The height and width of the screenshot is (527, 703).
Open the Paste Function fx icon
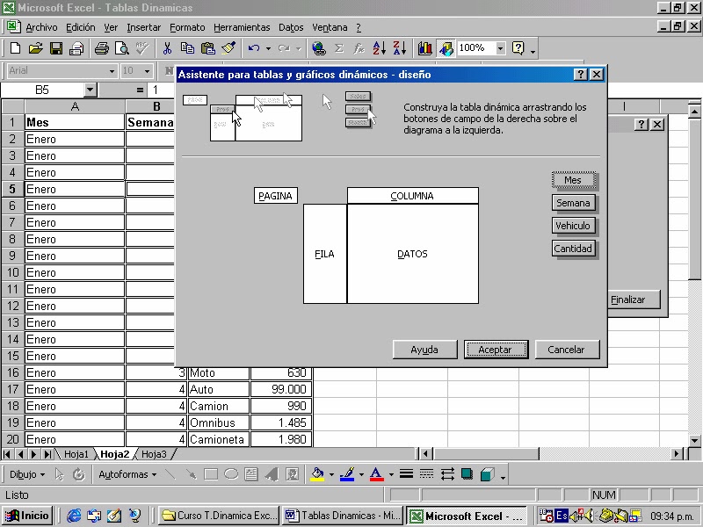[359, 48]
